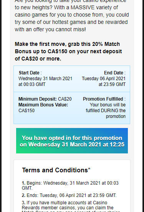Select the Terms and Conditions heading
This screenshot has height=212, width=144.
tap(55, 170)
